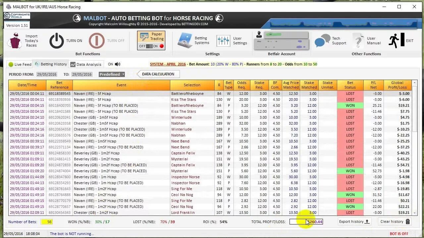Image resolution: width=424 pixels, height=238 pixels.
Task: Click the Data Calculation button
Action: point(158,74)
